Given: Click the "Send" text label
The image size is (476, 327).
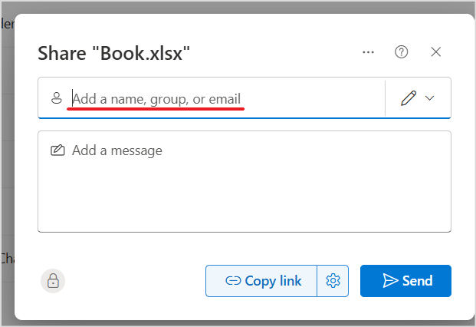Looking at the screenshot, I should (418, 281).
